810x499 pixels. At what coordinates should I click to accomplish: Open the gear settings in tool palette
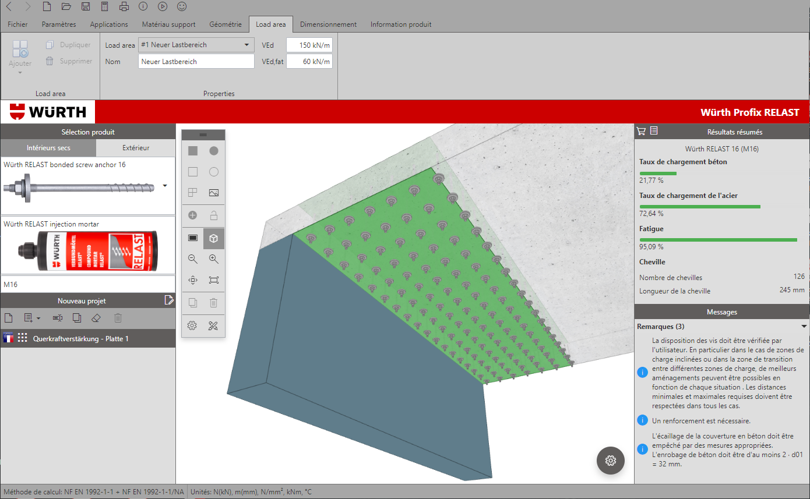pos(193,325)
